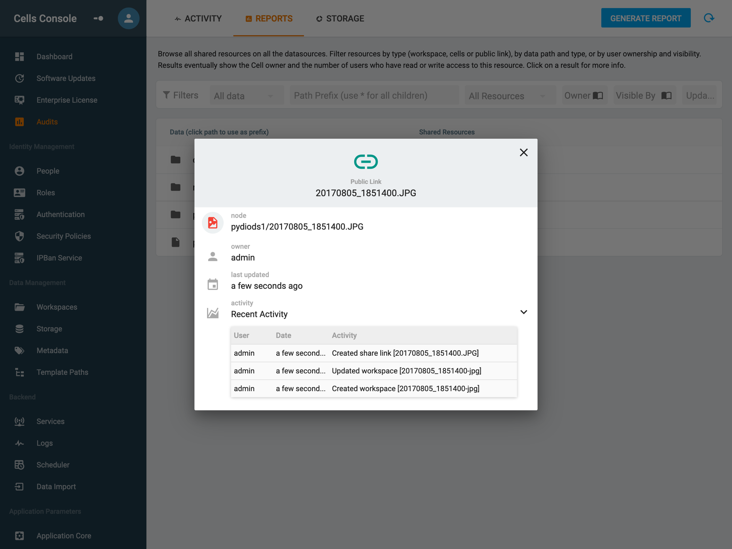The width and height of the screenshot is (732, 549).
Task: Click the activity chart icon
Action: [213, 313]
